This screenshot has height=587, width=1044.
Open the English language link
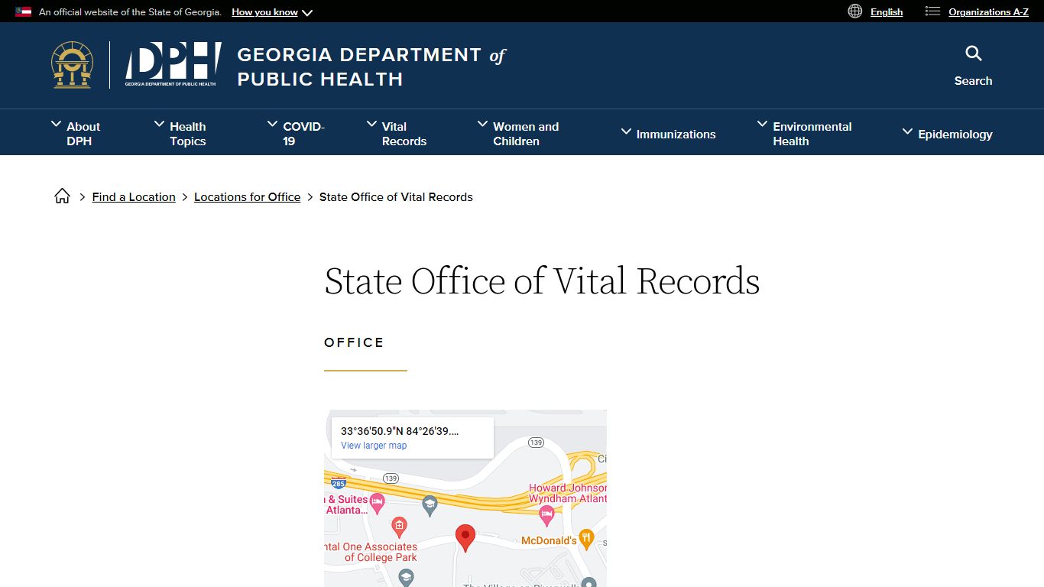(887, 11)
